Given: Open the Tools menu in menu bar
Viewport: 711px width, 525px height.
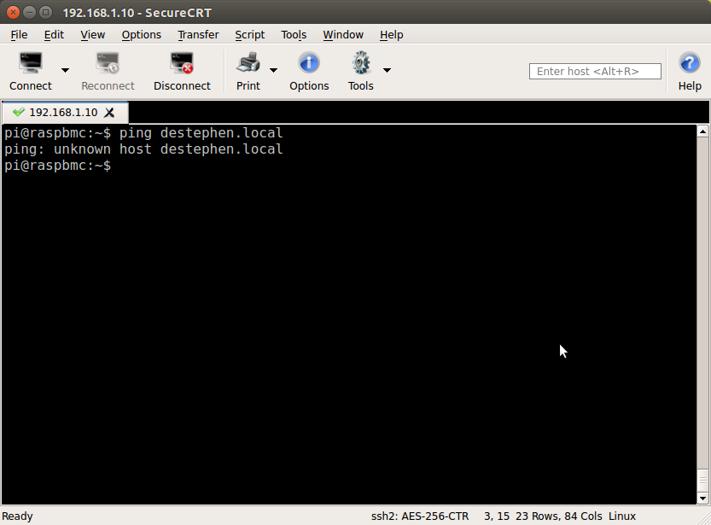Looking at the screenshot, I should [x=294, y=35].
